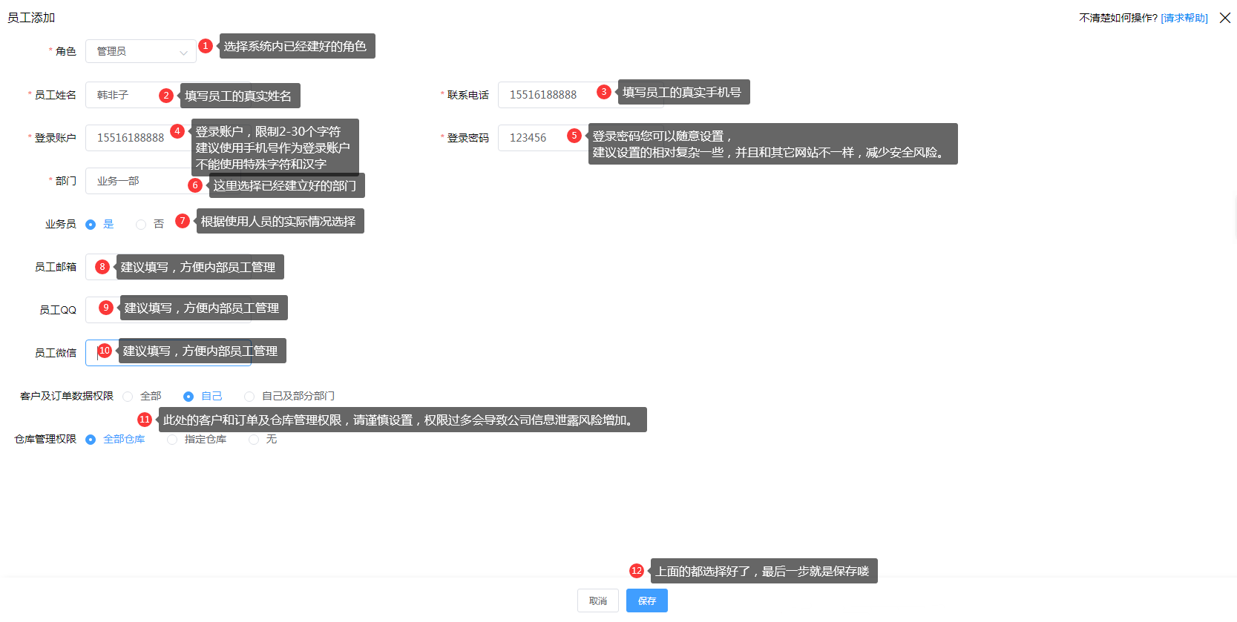Close the 员工添加 dialog with X
1237x622 pixels.
click(x=1225, y=18)
